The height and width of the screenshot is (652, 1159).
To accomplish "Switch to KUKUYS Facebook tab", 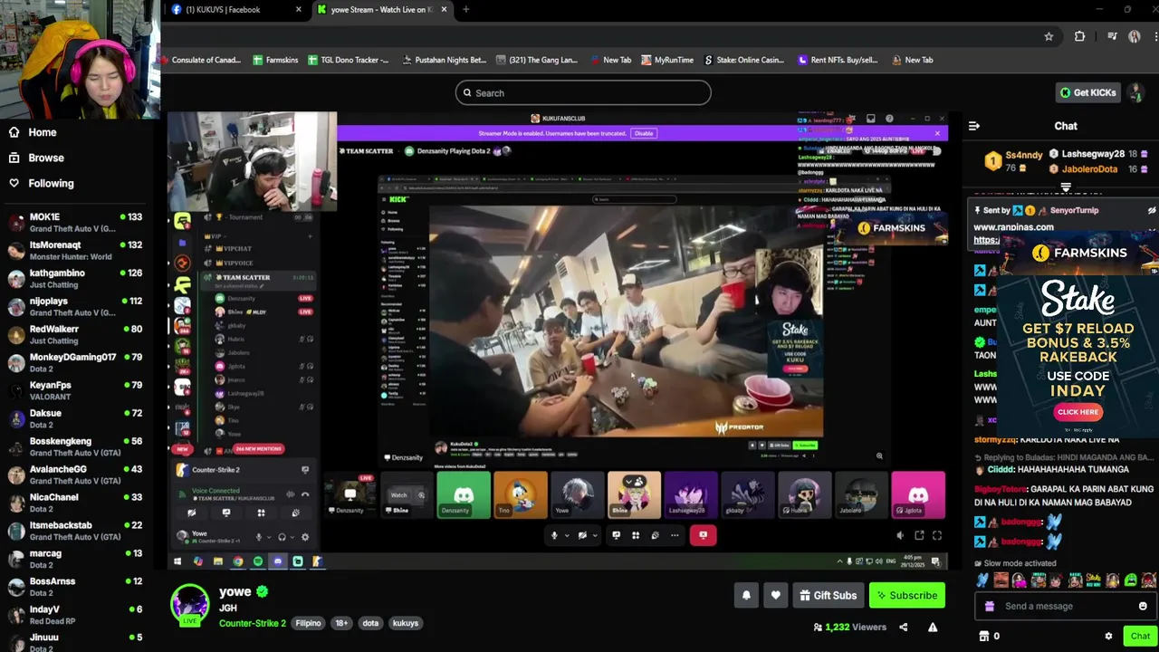I will coord(236,10).
